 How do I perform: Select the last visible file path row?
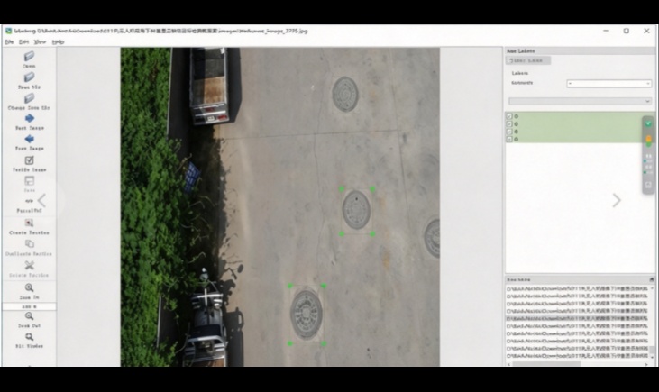(x=577, y=356)
